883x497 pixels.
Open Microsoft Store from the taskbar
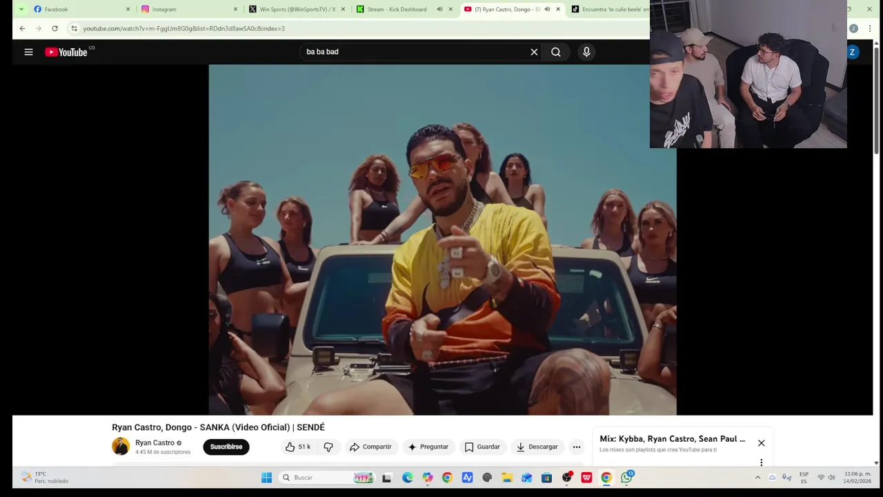(x=546, y=478)
